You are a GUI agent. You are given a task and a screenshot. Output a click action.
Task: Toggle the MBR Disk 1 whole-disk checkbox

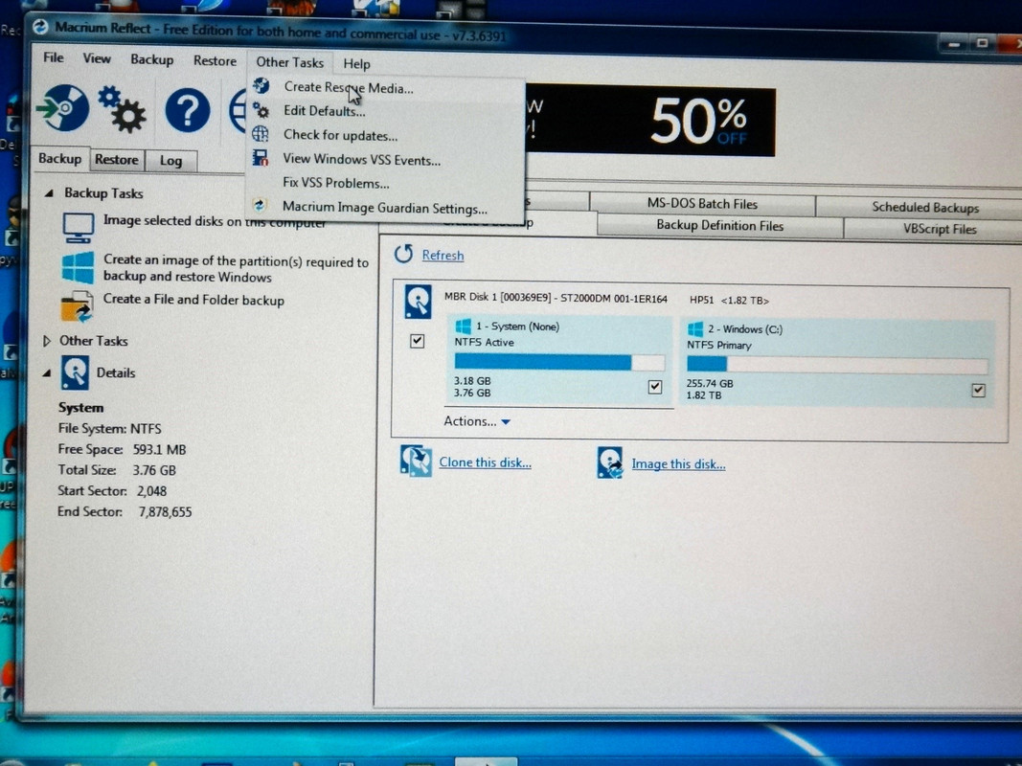[x=418, y=341]
